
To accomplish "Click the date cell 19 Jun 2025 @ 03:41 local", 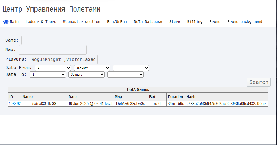I will tap(90, 104).
